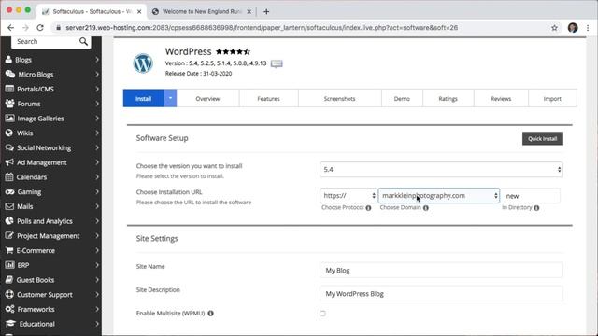
Task: Click the Choose Domain info icon
Action: (x=426, y=207)
